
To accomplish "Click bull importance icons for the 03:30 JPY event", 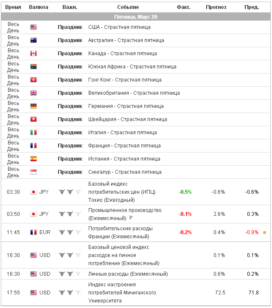I will [x=70, y=192].
